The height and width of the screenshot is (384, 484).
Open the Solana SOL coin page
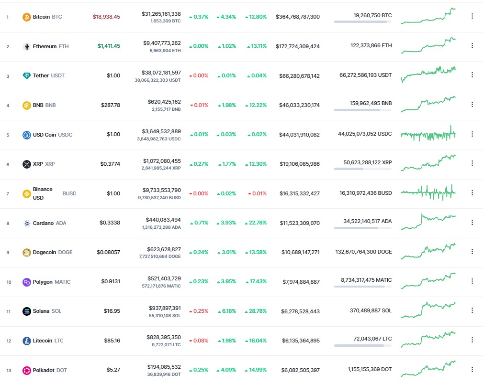pyautogui.click(x=47, y=311)
